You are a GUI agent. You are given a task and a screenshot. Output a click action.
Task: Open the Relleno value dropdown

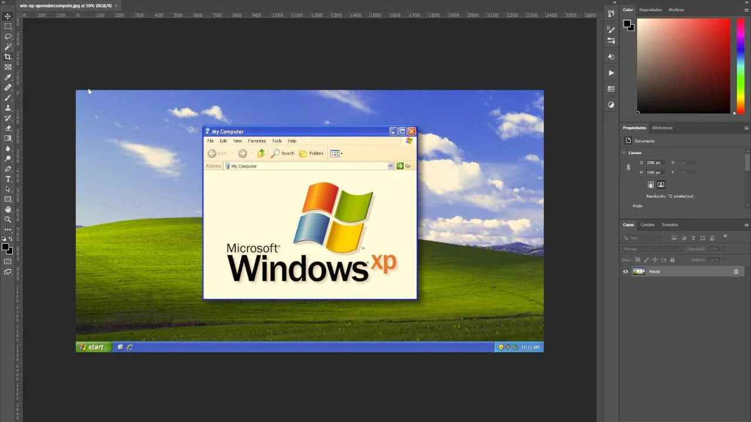723,260
